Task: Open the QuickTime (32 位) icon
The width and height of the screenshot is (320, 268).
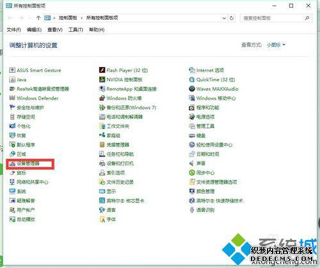Action: click(192, 80)
